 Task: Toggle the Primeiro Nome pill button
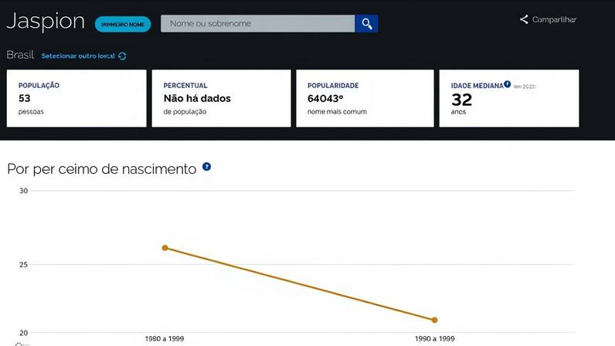pos(123,24)
